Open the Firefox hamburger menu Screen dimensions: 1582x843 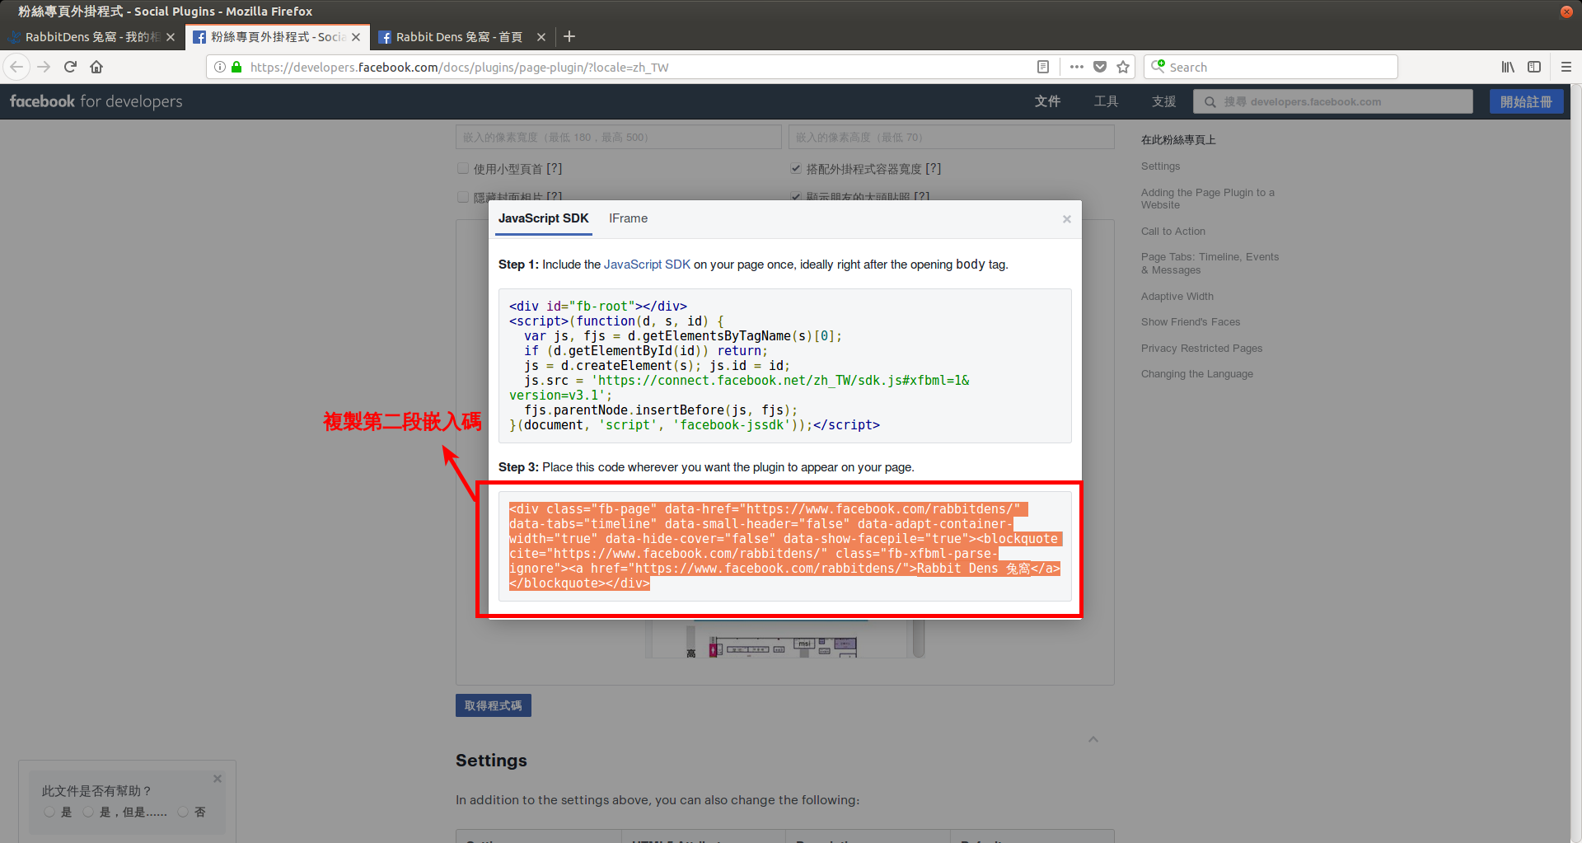(x=1566, y=67)
